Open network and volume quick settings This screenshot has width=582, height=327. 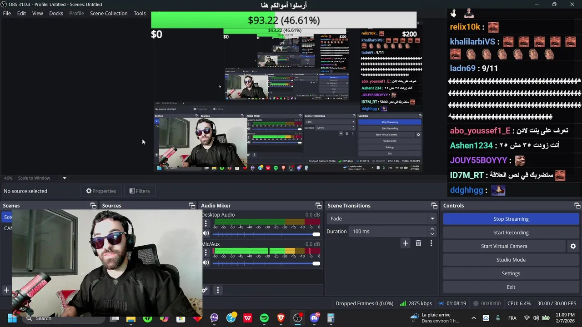coord(536,318)
